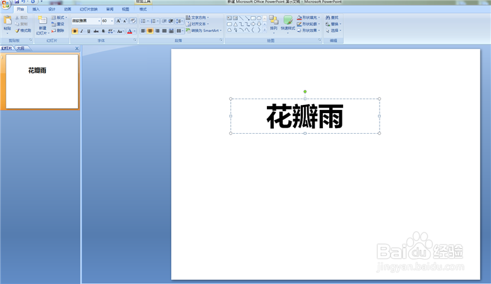
Task: Toggle Justify text alignment
Action: pos(164,31)
